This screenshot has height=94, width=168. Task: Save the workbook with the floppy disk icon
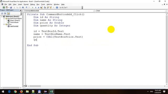coord(11,8)
